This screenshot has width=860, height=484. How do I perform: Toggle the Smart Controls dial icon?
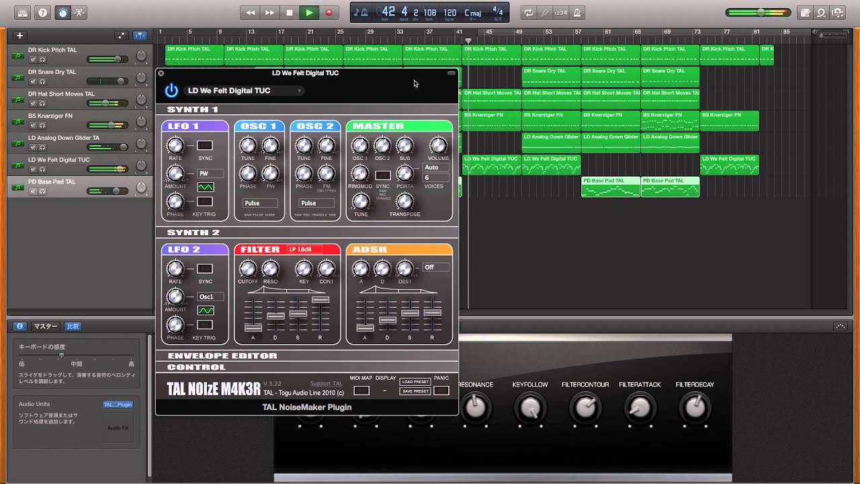pyautogui.click(x=62, y=12)
